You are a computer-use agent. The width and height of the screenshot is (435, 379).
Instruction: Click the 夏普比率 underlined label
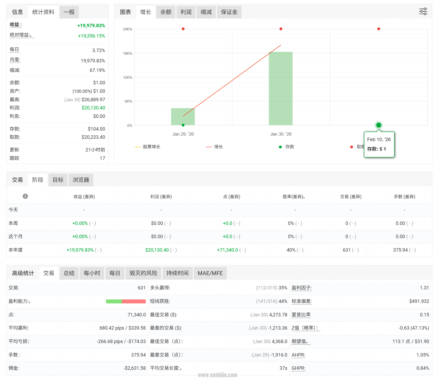coord(301,315)
